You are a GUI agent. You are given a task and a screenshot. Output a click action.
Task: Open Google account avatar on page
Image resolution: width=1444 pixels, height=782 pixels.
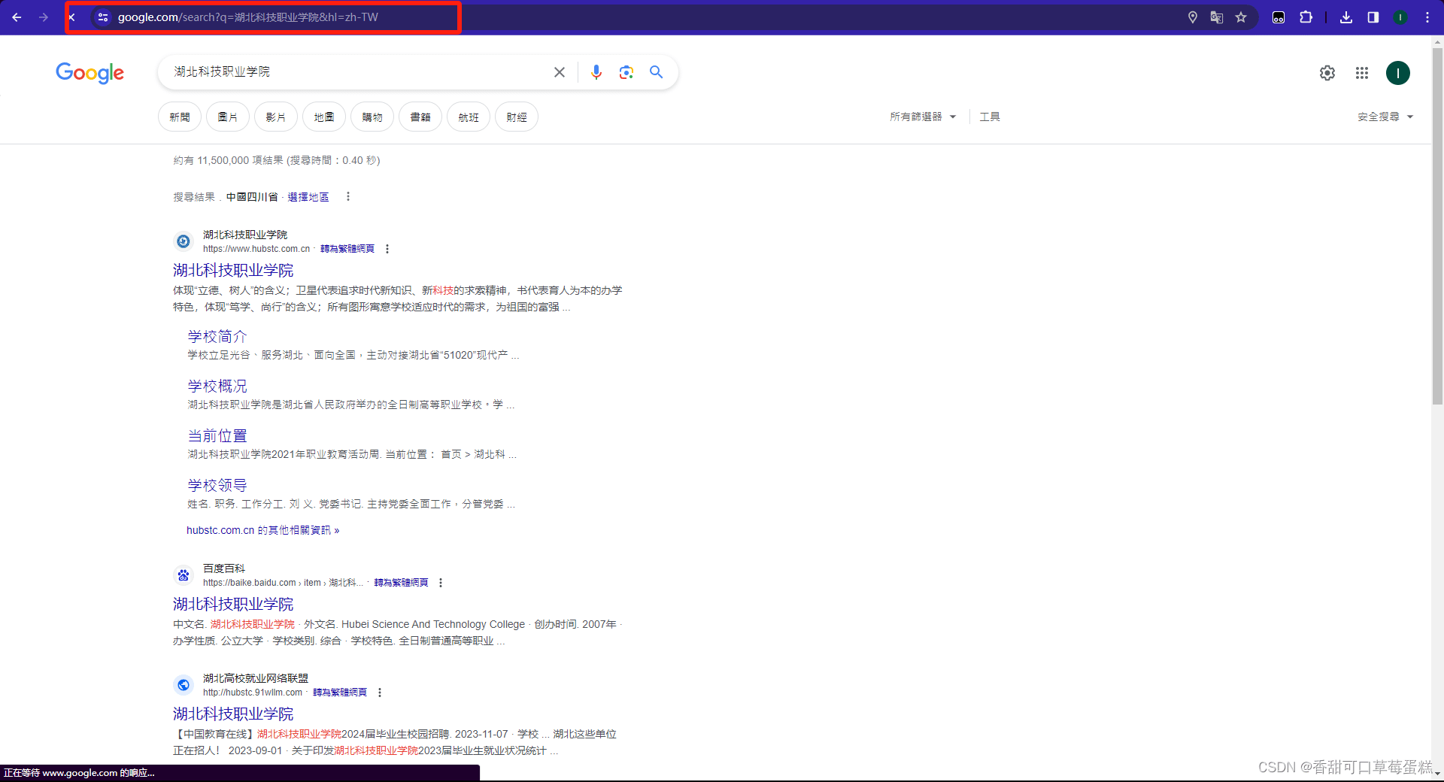point(1398,73)
